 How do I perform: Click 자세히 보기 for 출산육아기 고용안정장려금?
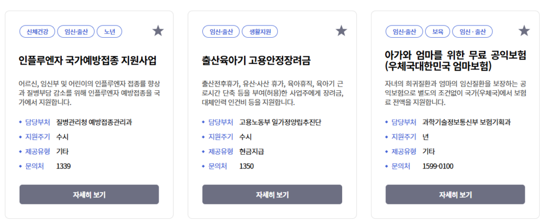point(272,194)
